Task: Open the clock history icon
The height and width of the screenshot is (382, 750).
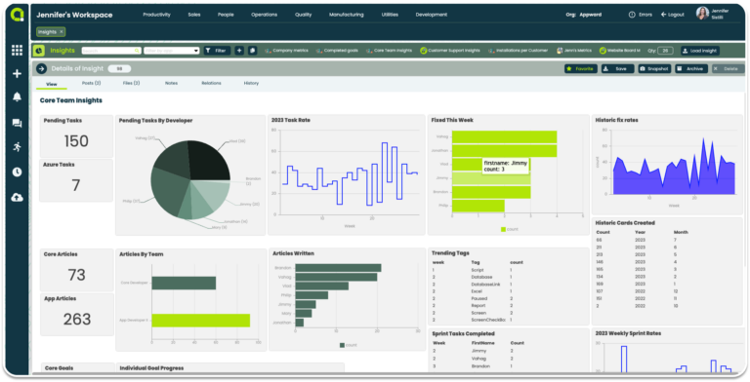Action: click(18, 172)
